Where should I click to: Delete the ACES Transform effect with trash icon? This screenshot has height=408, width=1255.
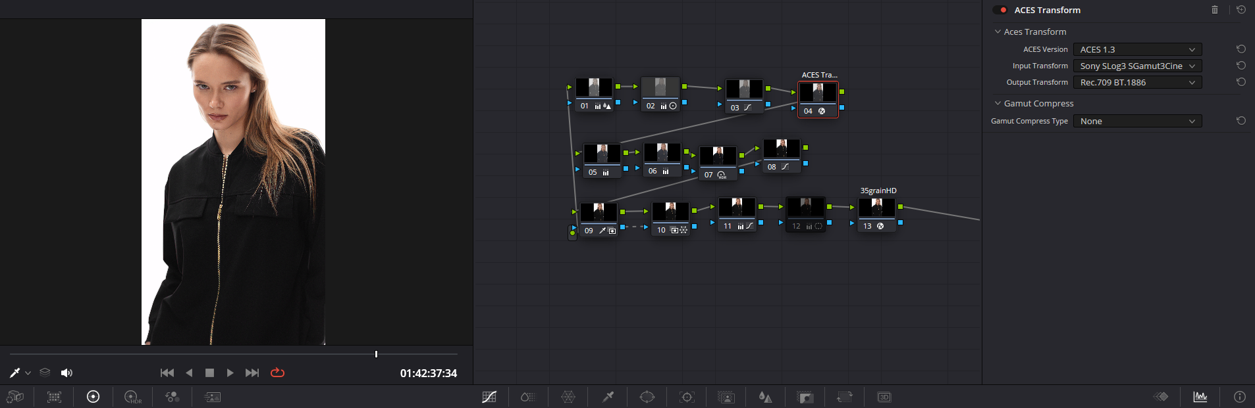pos(1215,10)
